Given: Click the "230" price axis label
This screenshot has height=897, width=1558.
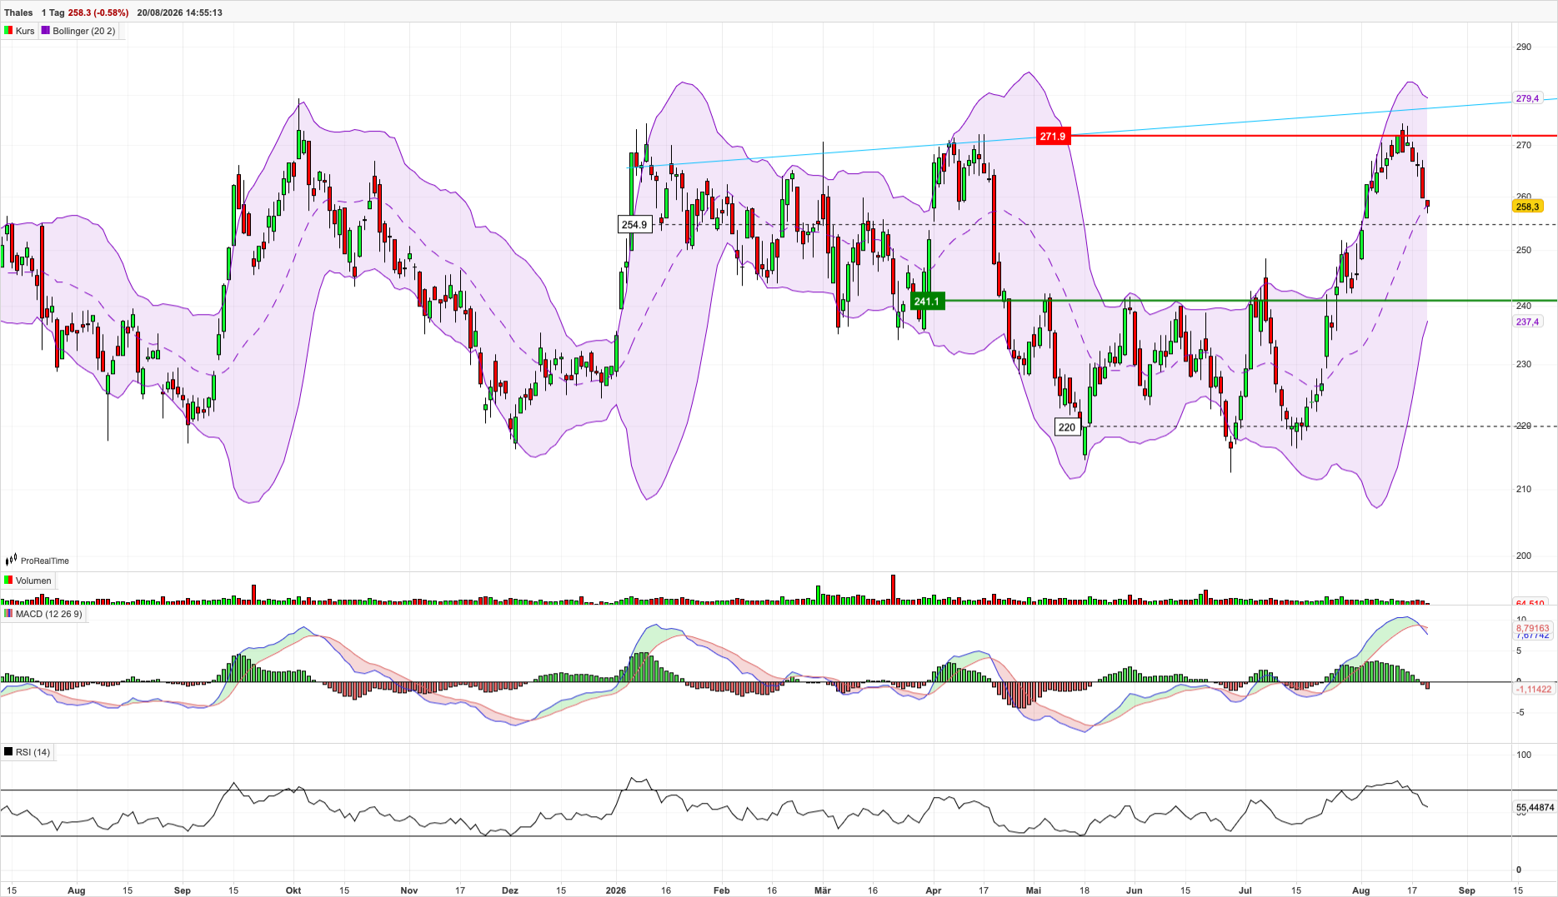Looking at the screenshot, I should click(1524, 364).
